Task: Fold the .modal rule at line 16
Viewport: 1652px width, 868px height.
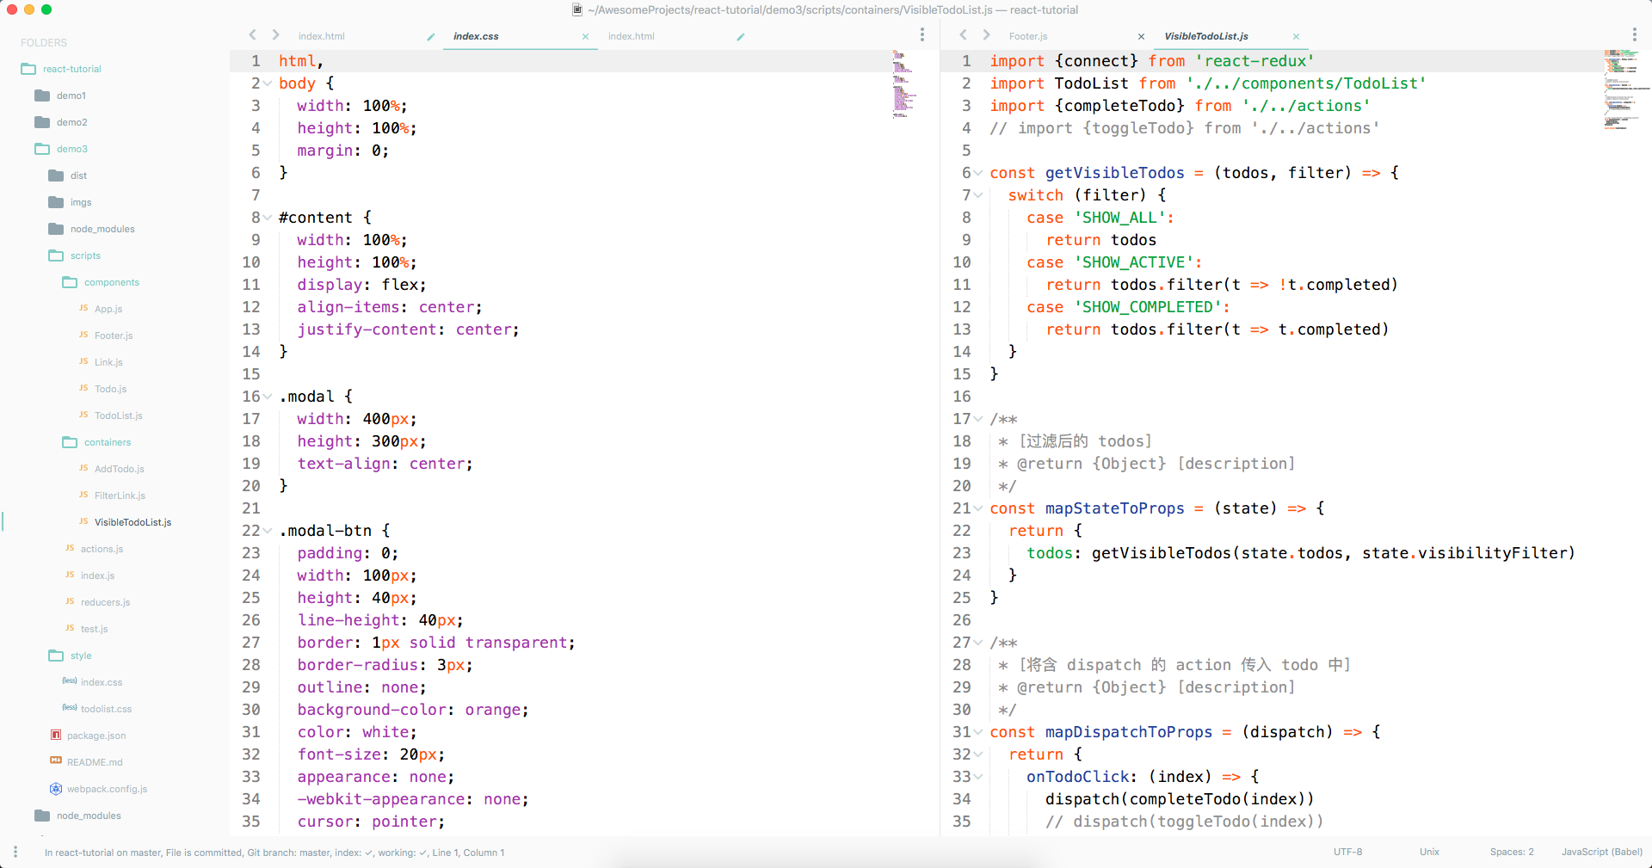Action: (268, 397)
